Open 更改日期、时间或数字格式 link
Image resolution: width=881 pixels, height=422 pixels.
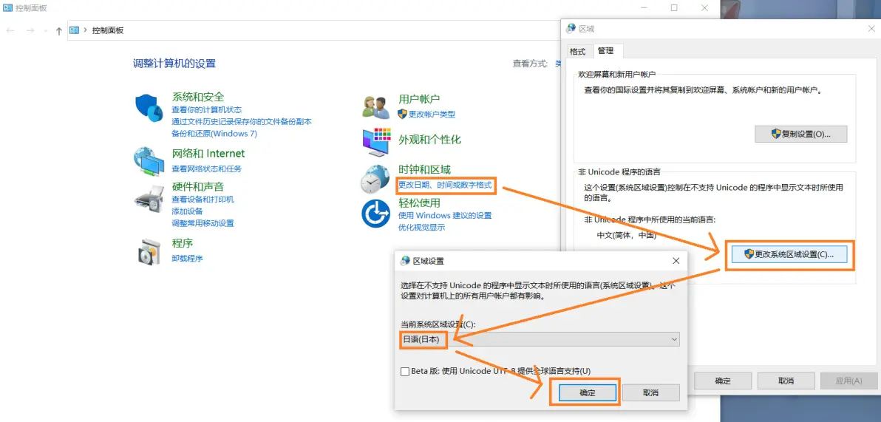click(445, 184)
